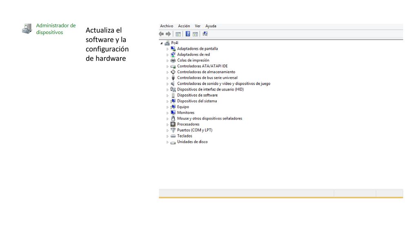Click the Adaptadores de pantalla icon
418x235 pixels.
pos(173,49)
